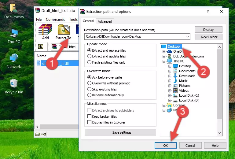Select the highlighted Desktop root tree item
Viewport: 235px width, 159px height.
(x=174, y=46)
